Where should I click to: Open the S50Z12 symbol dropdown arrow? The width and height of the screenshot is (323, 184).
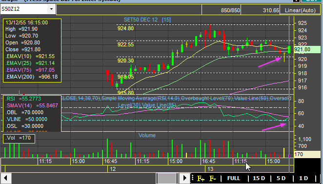(x=51, y=9)
